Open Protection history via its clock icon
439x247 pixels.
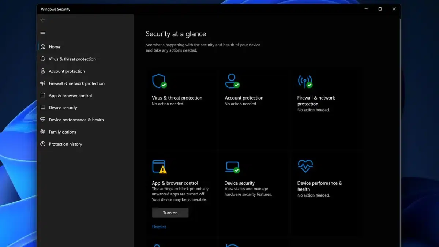[43, 144]
